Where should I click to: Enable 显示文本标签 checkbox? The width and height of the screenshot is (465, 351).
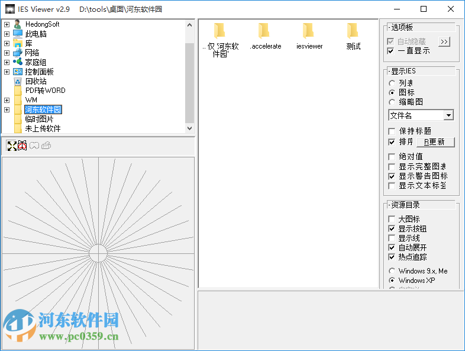tap(392, 186)
